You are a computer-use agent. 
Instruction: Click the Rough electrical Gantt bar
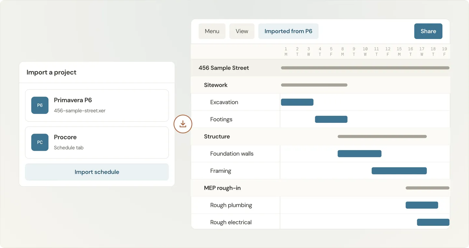tap(433, 222)
